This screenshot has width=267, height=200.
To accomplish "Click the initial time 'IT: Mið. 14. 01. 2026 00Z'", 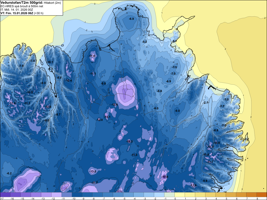I will pyautogui.click(x=17, y=10).
